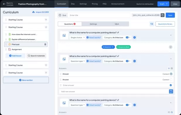Click the New section button
This screenshot has height=115, width=181.
[26, 80]
